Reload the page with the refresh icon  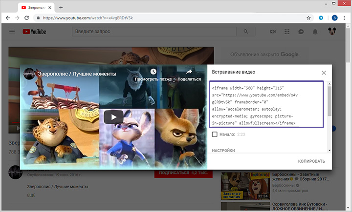(27, 18)
